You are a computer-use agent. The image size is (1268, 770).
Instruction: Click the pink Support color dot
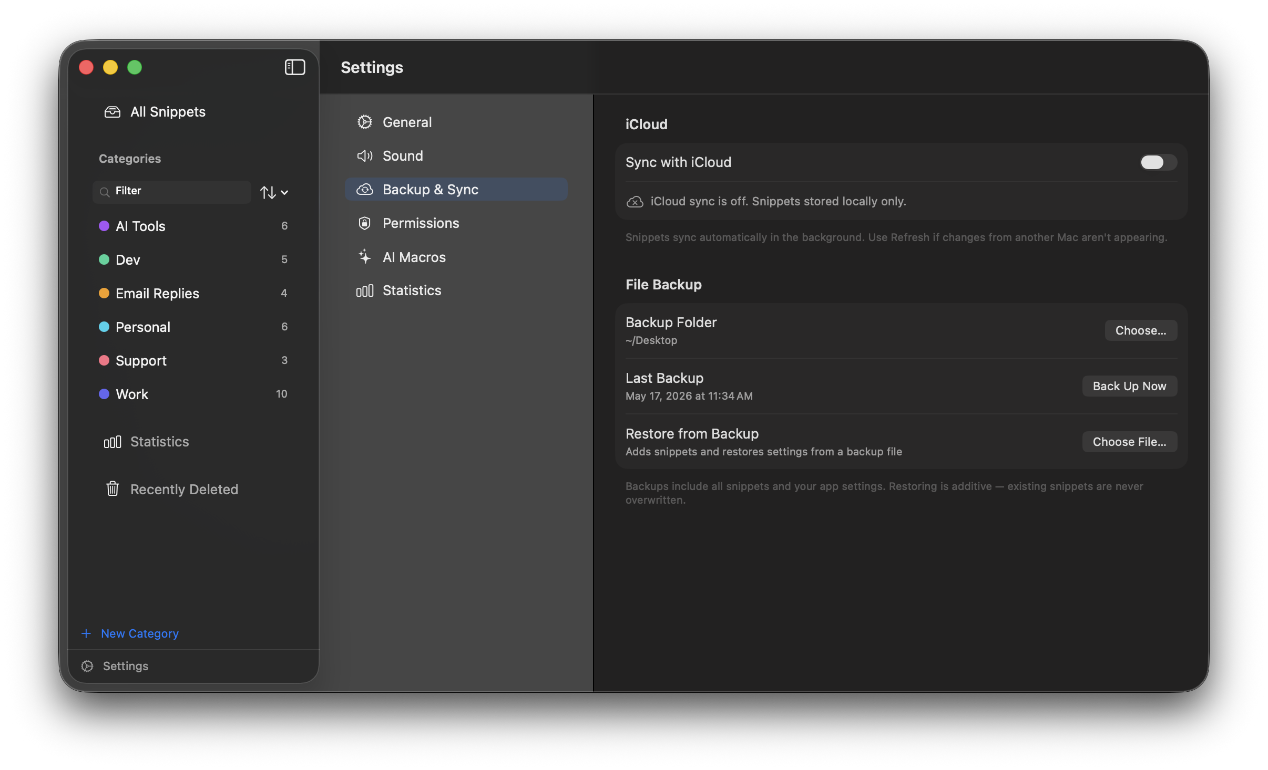tap(104, 360)
